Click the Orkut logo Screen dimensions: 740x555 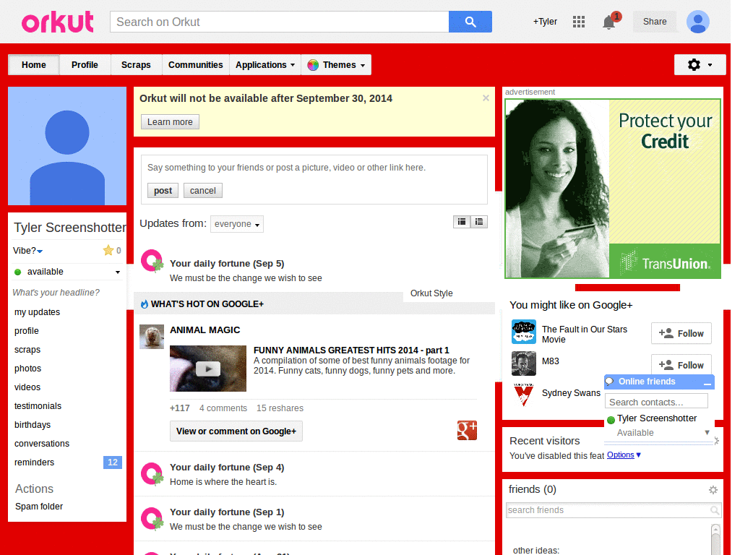[58, 22]
